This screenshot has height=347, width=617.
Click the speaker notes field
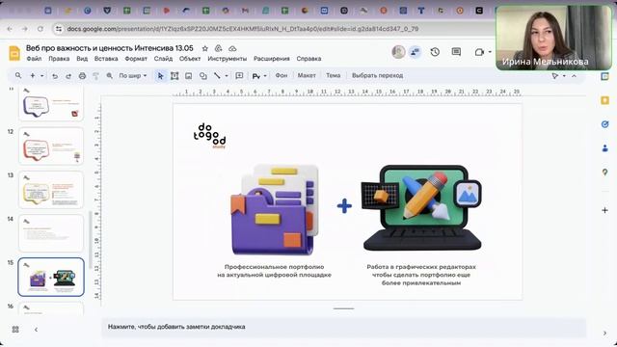tap(343, 327)
